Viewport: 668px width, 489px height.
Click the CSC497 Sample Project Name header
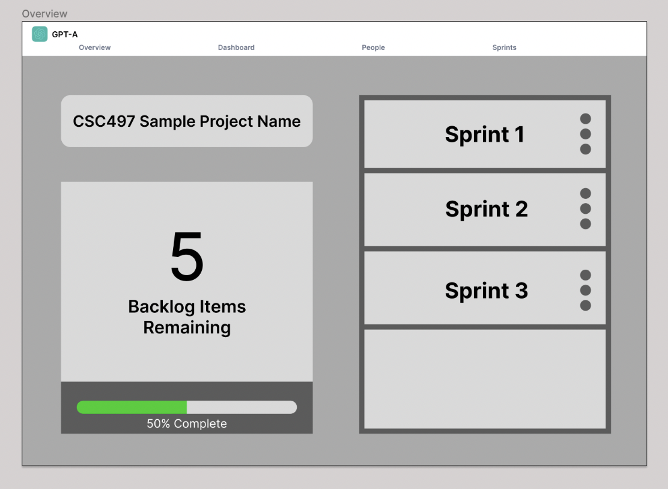click(x=186, y=121)
